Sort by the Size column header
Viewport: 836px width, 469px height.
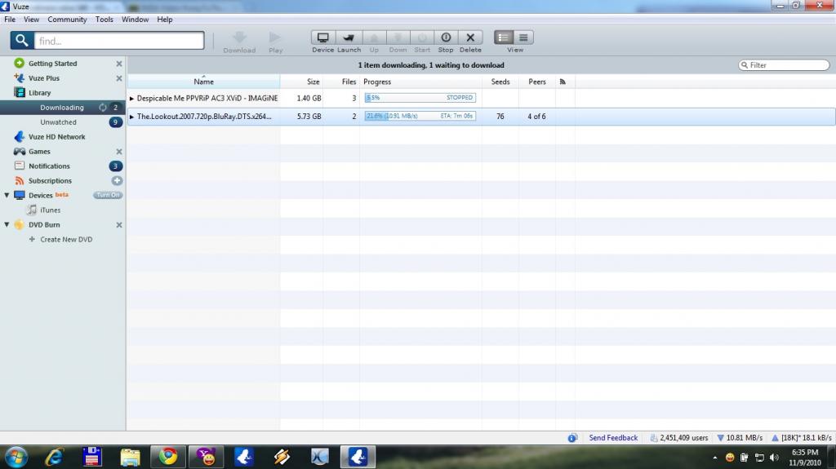click(313, 82)
